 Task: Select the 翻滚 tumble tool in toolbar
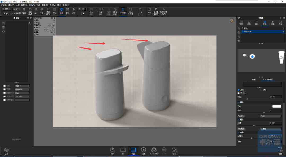point(61,11)
